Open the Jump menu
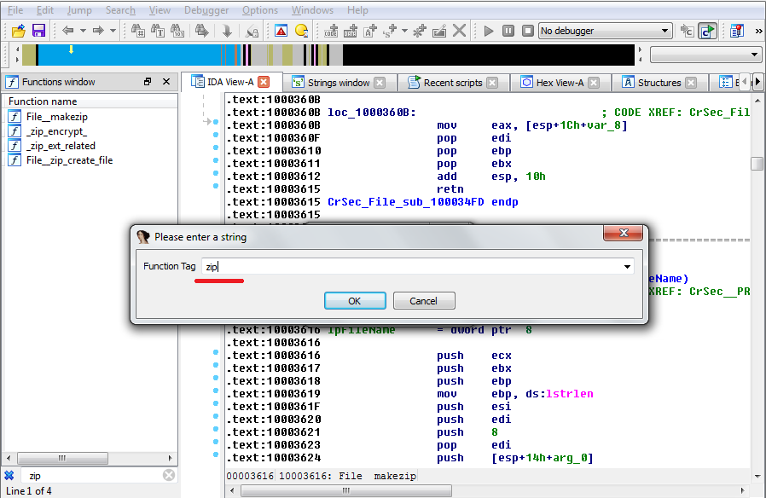The height and width of the screenshot is (498, 766). click(x=79, y=10)
